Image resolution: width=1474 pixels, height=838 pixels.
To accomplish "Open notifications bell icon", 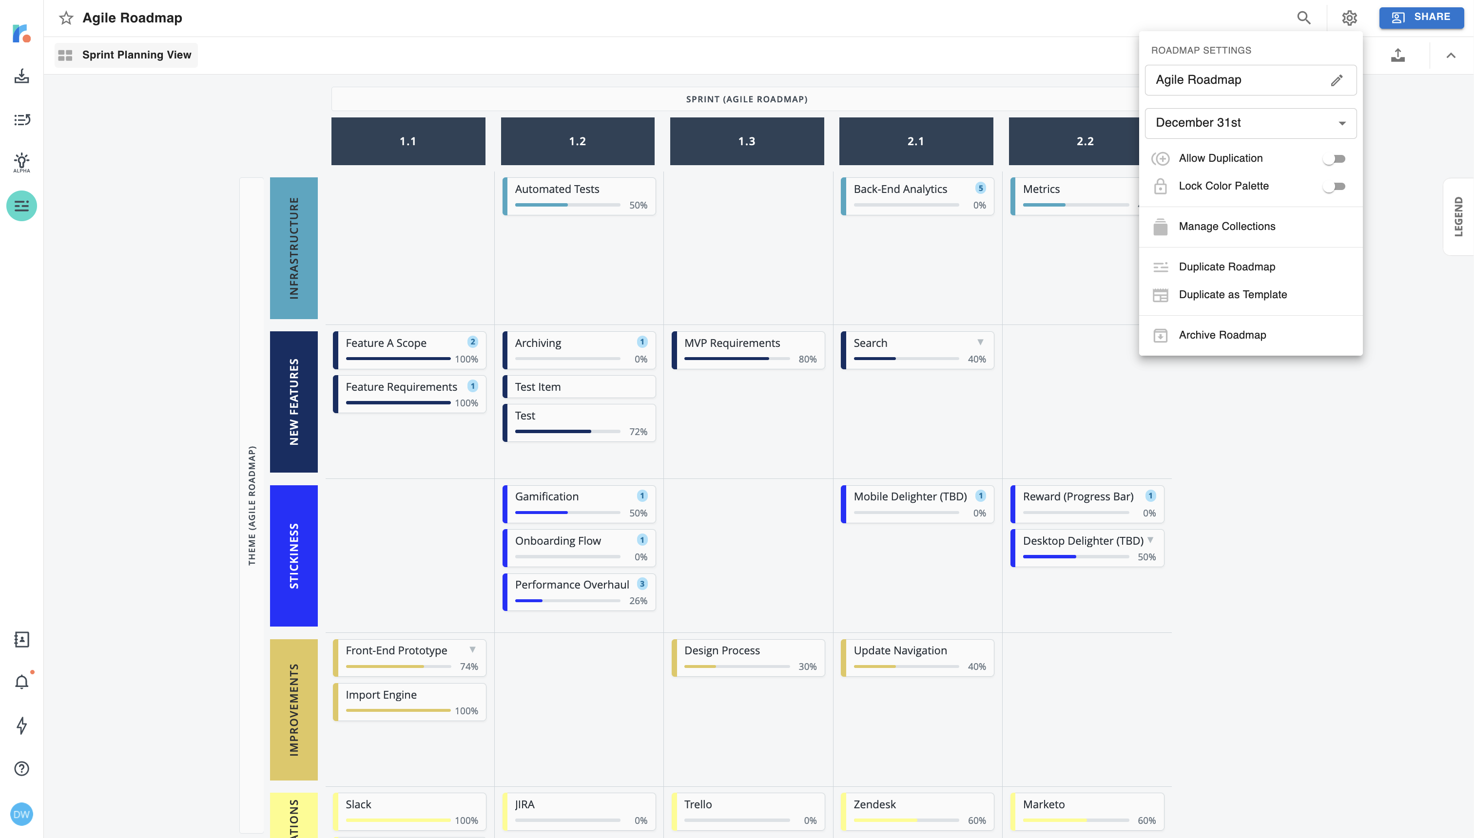I will [x=21, y=682].
